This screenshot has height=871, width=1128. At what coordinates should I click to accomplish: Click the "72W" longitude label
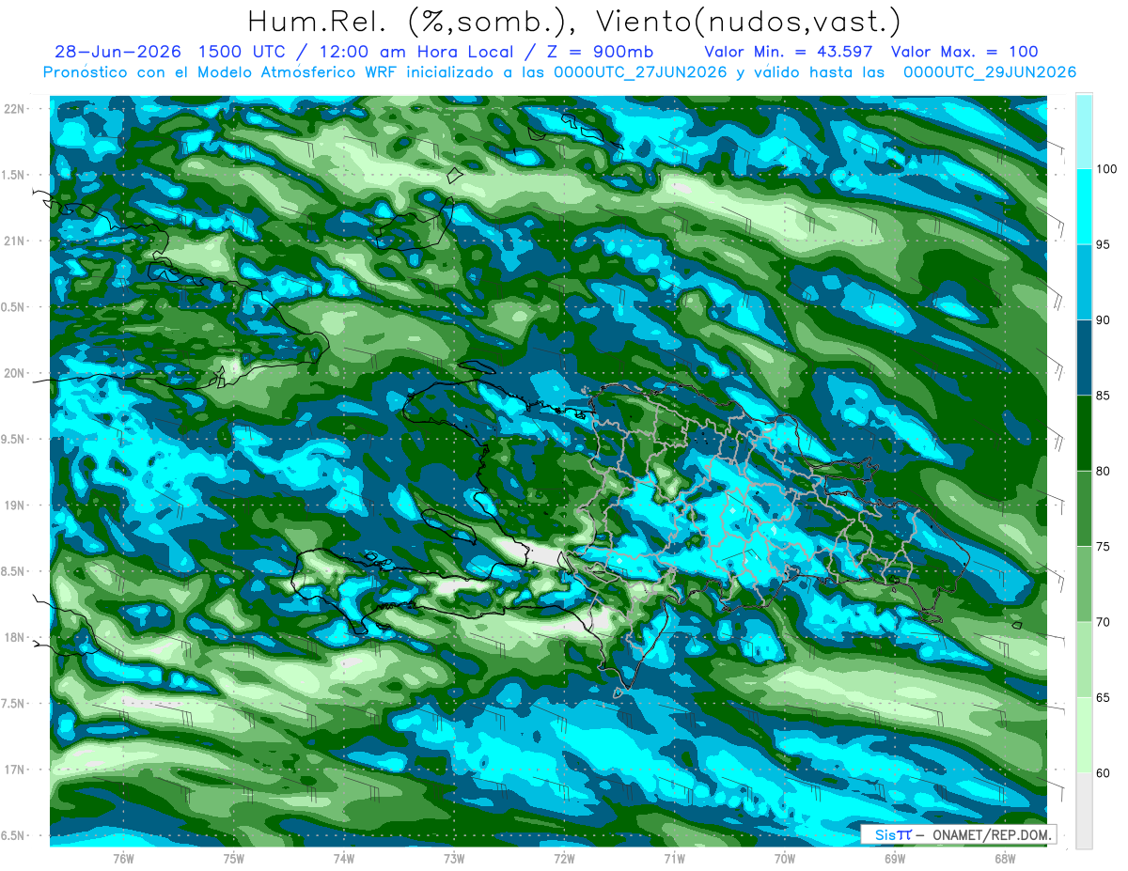pyautogui.click(x=564, y=858)
